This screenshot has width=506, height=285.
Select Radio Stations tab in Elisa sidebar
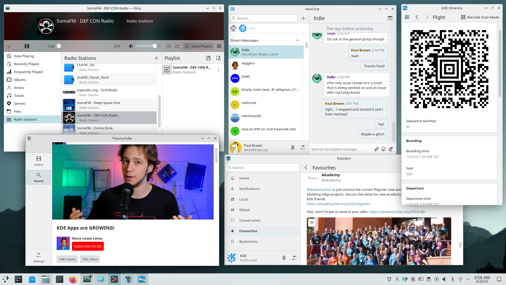25,119
